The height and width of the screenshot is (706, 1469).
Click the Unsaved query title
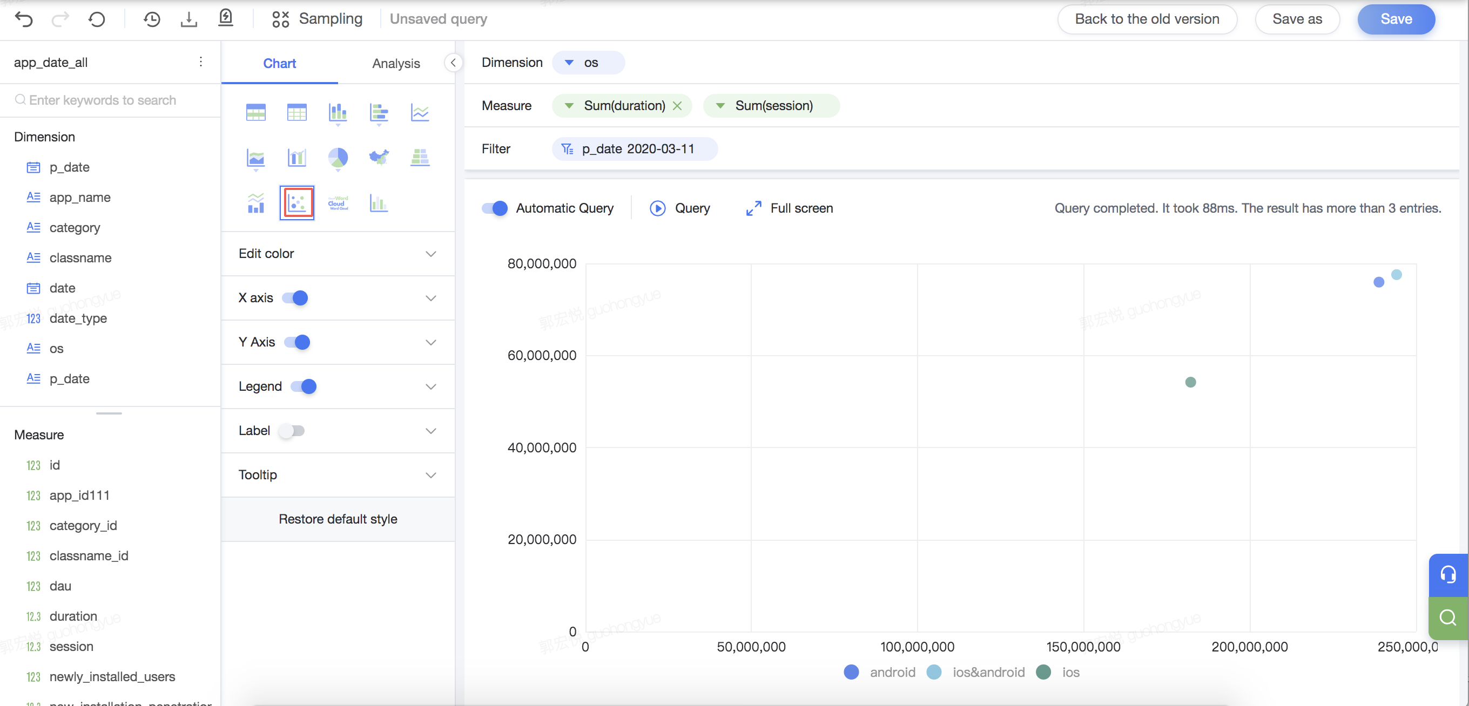(x=438, y=19)
